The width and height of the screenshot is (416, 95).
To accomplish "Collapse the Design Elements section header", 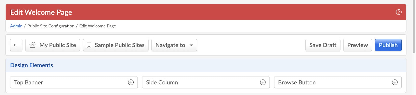I will pos(206,65).
